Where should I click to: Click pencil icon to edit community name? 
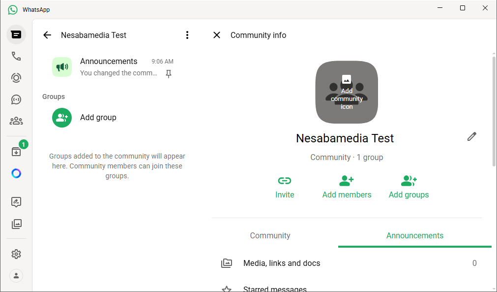point(472,137)
